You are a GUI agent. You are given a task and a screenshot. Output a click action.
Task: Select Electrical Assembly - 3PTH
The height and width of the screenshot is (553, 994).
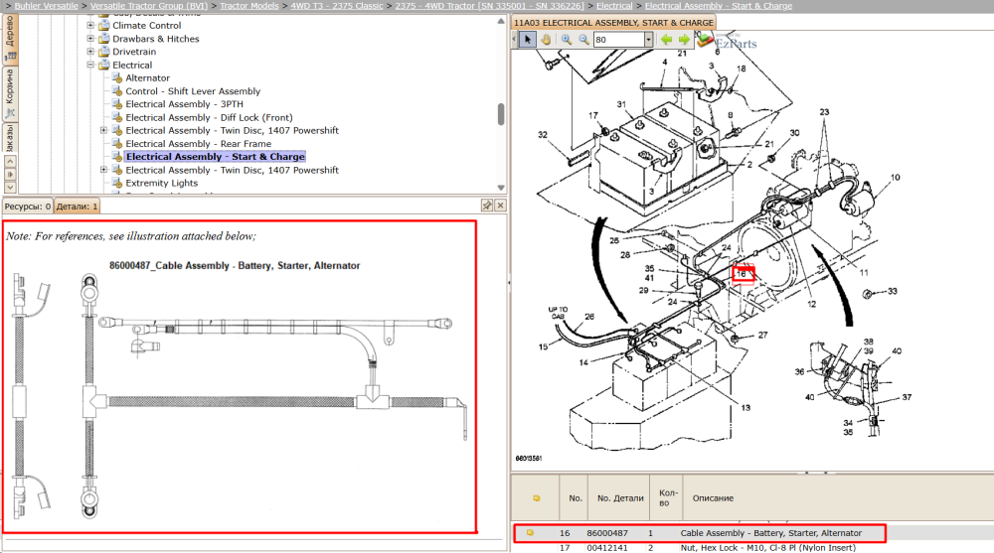(184, 104)
